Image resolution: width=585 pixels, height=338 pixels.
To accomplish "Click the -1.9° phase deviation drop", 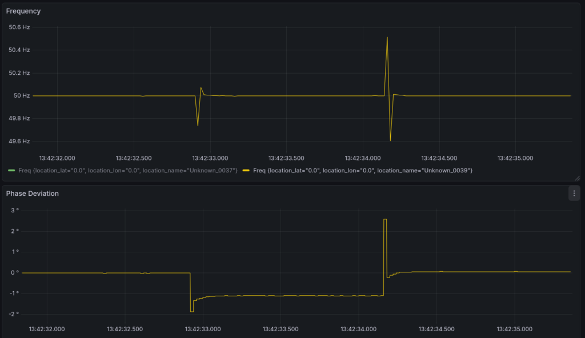I will pyautogui.click(x=192, y=311).
